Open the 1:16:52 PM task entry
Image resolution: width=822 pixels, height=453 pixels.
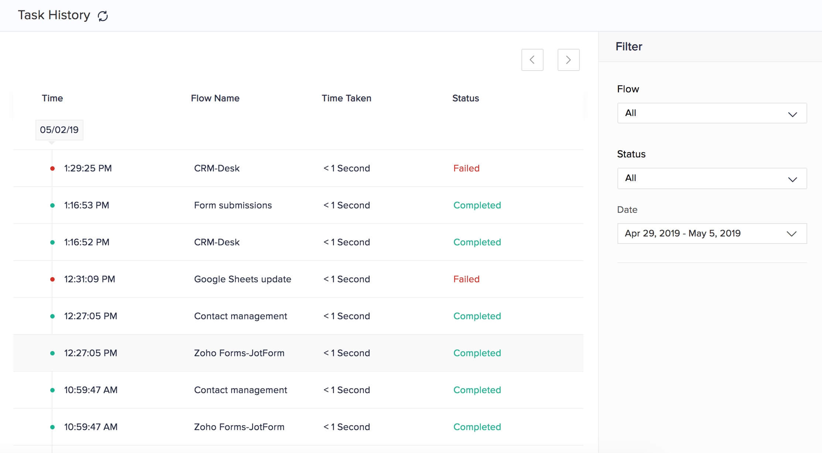click(298, 242)
